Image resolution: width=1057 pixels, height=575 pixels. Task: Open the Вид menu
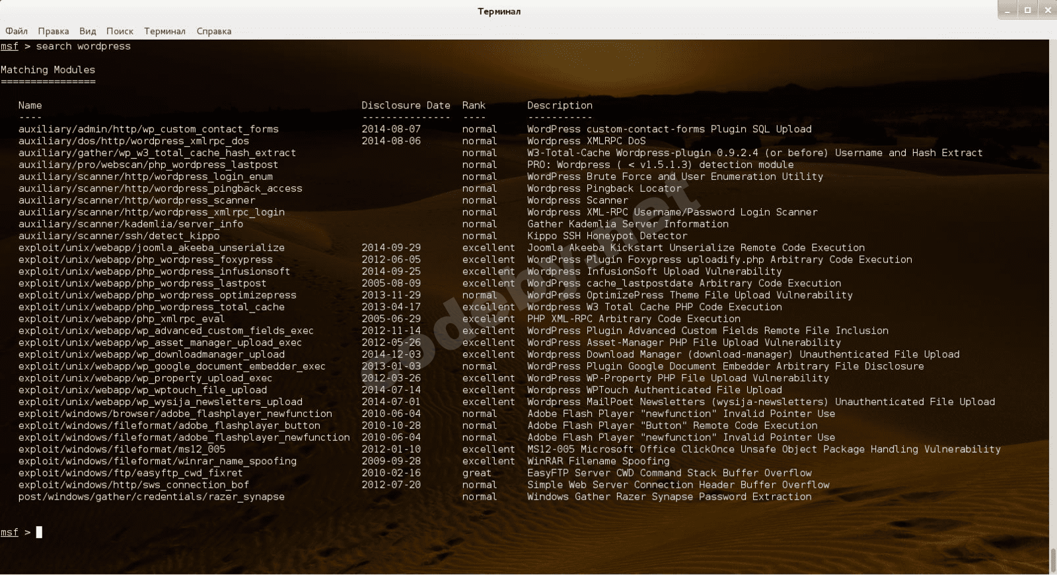pyautogui.click(x=88, y=31)
